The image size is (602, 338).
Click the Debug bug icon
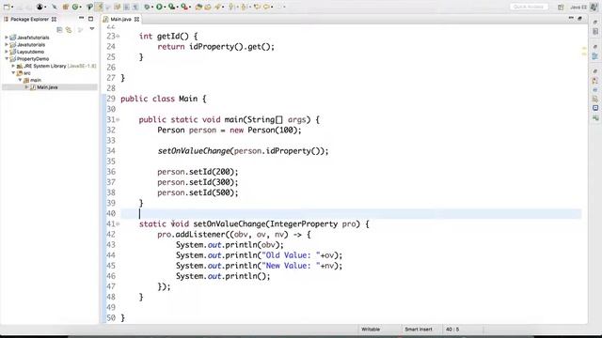[x=147, y=7]
